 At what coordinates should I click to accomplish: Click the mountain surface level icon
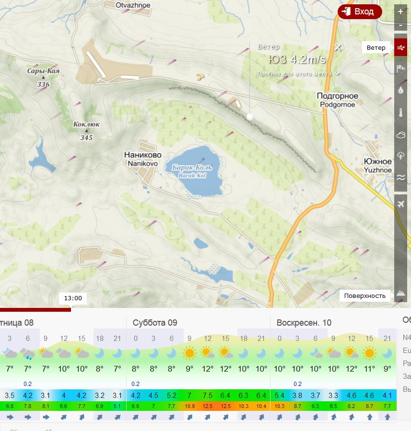[401, 293]
